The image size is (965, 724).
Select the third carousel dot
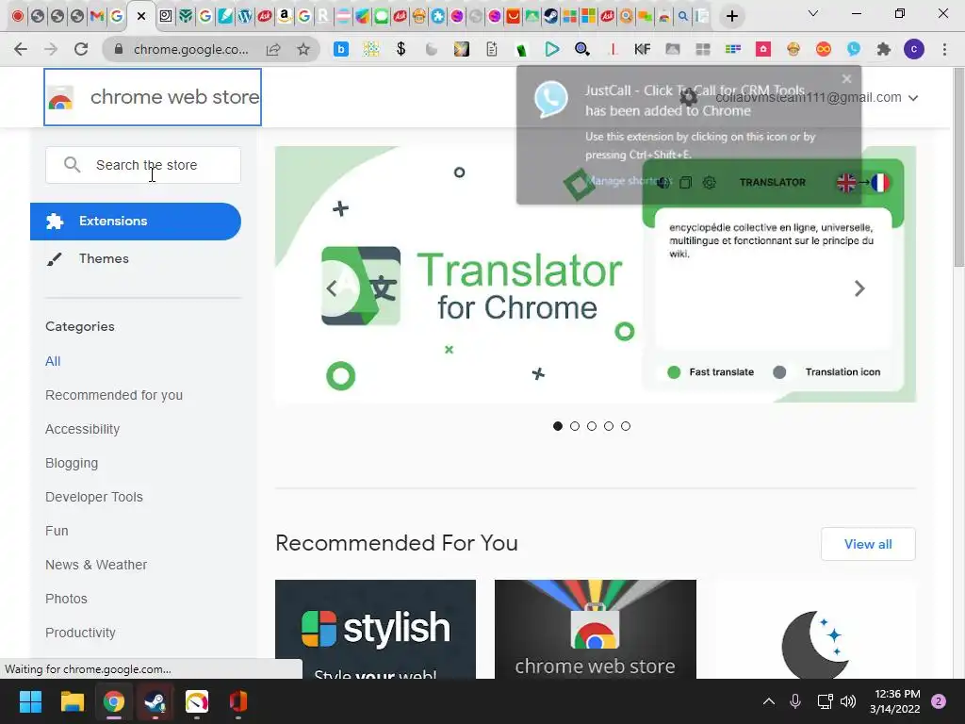coord(592,426)
